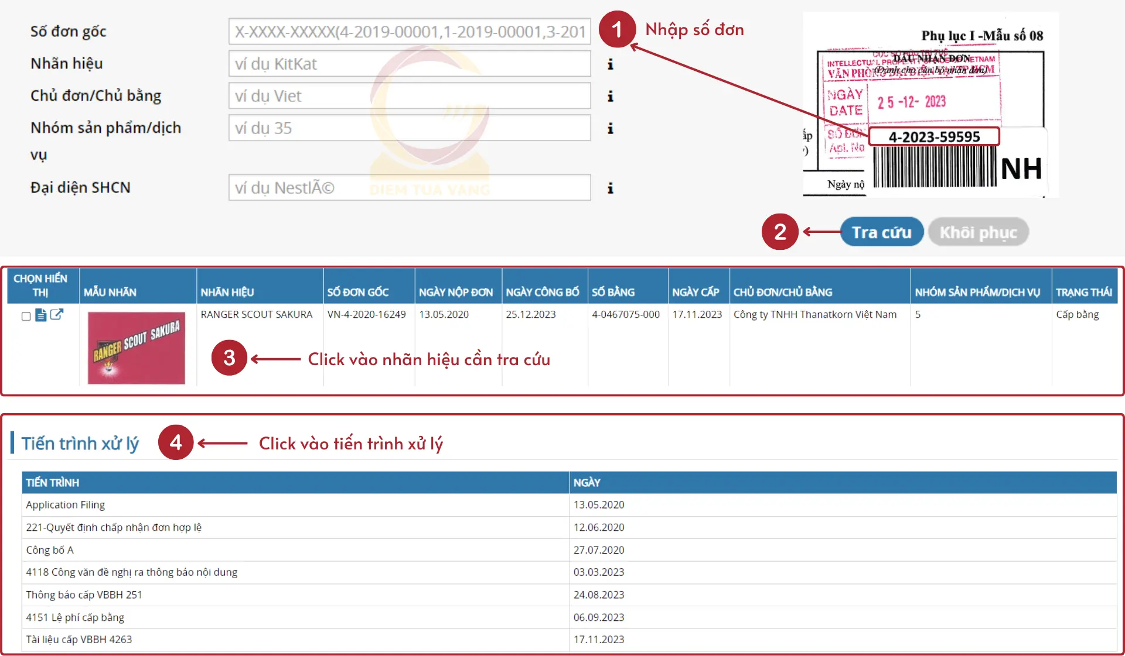1125x656 pixels.
Task: Click product class value 5
Action: pos(918,314)
